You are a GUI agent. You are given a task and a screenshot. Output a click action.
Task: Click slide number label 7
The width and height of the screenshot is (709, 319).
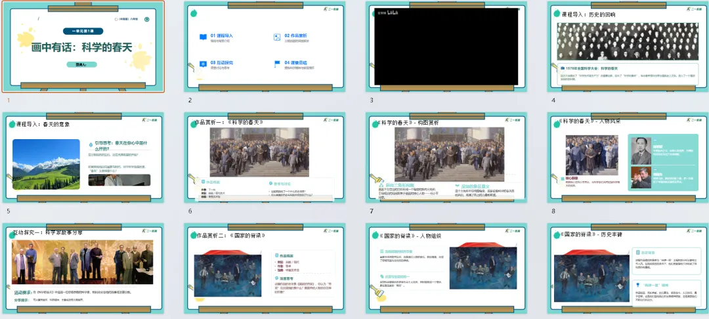(372, 211)
